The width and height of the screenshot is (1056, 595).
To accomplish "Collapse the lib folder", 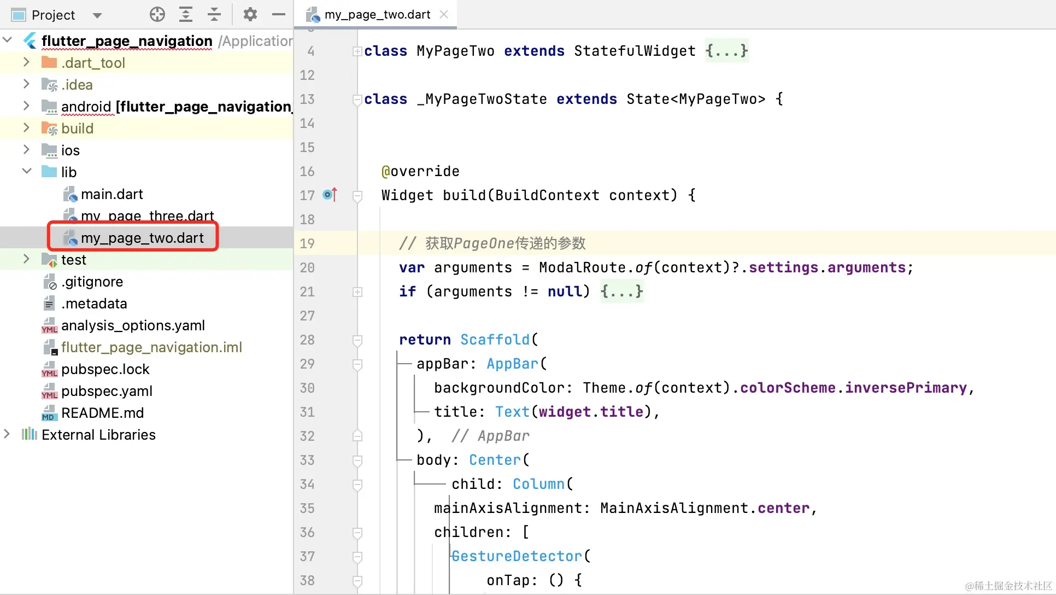I will coord(26,171).
